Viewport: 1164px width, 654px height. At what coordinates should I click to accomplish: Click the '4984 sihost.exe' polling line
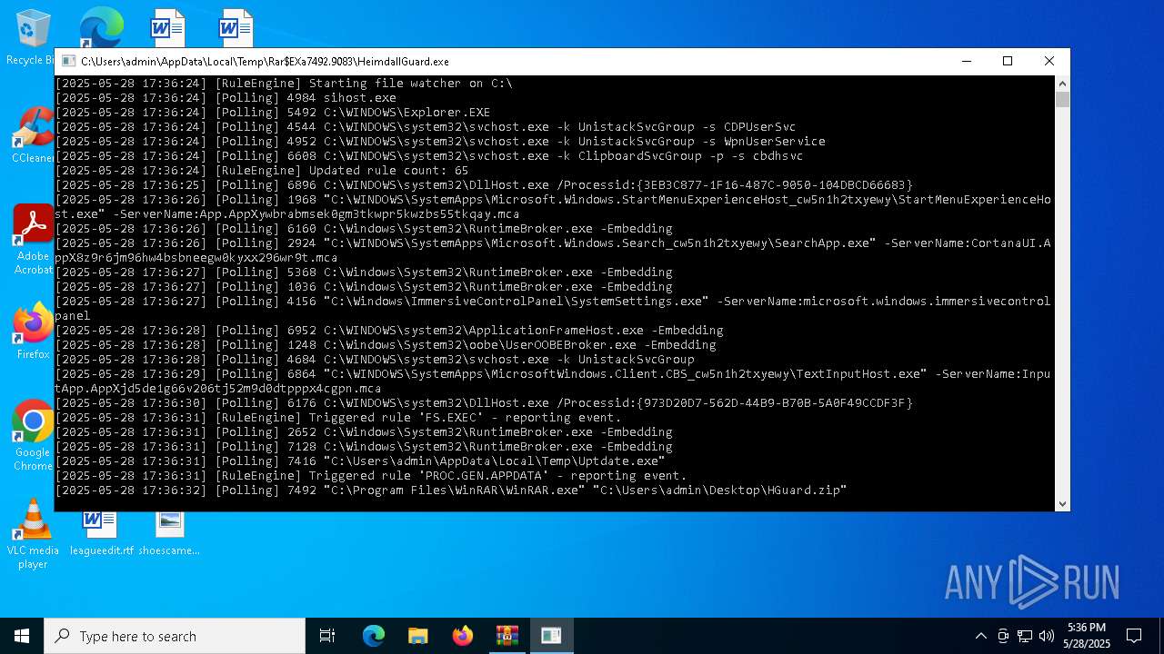point(226,98)
